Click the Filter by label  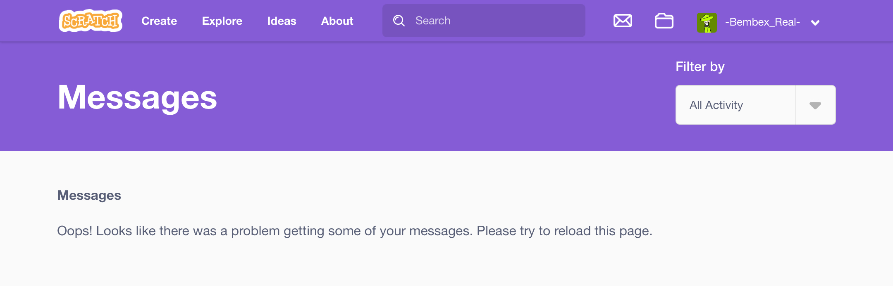click(700, 66)
